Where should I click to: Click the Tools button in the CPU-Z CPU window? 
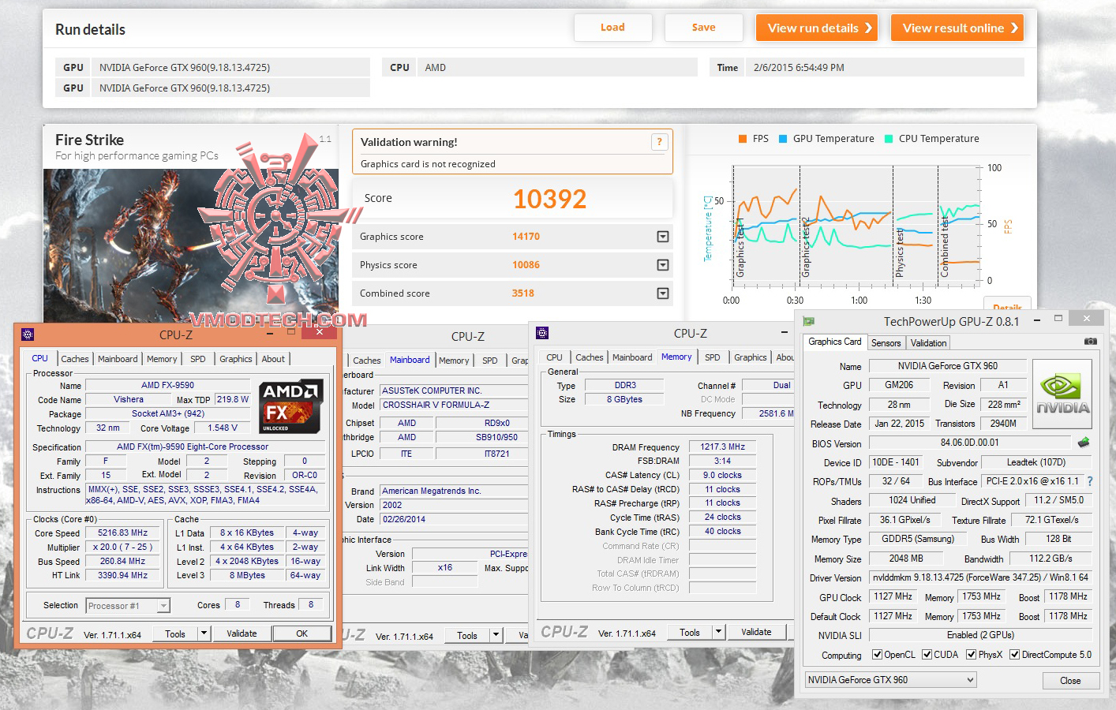click(x=175, y=633)
